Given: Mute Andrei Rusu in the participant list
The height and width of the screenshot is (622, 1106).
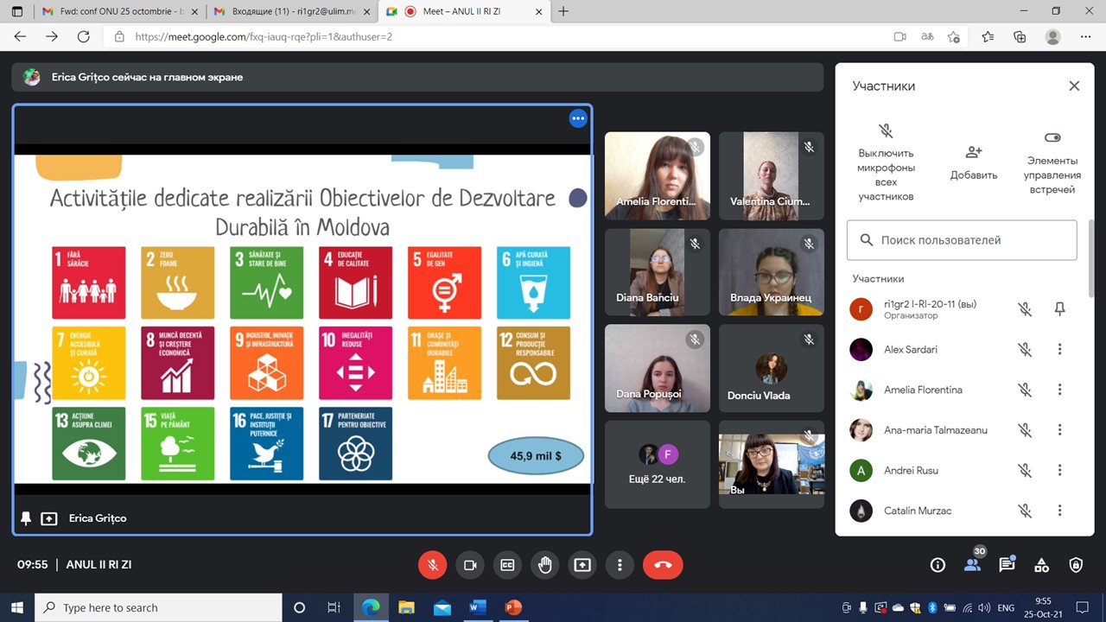Looking at the screenshot, I should tap(1025, 471).
